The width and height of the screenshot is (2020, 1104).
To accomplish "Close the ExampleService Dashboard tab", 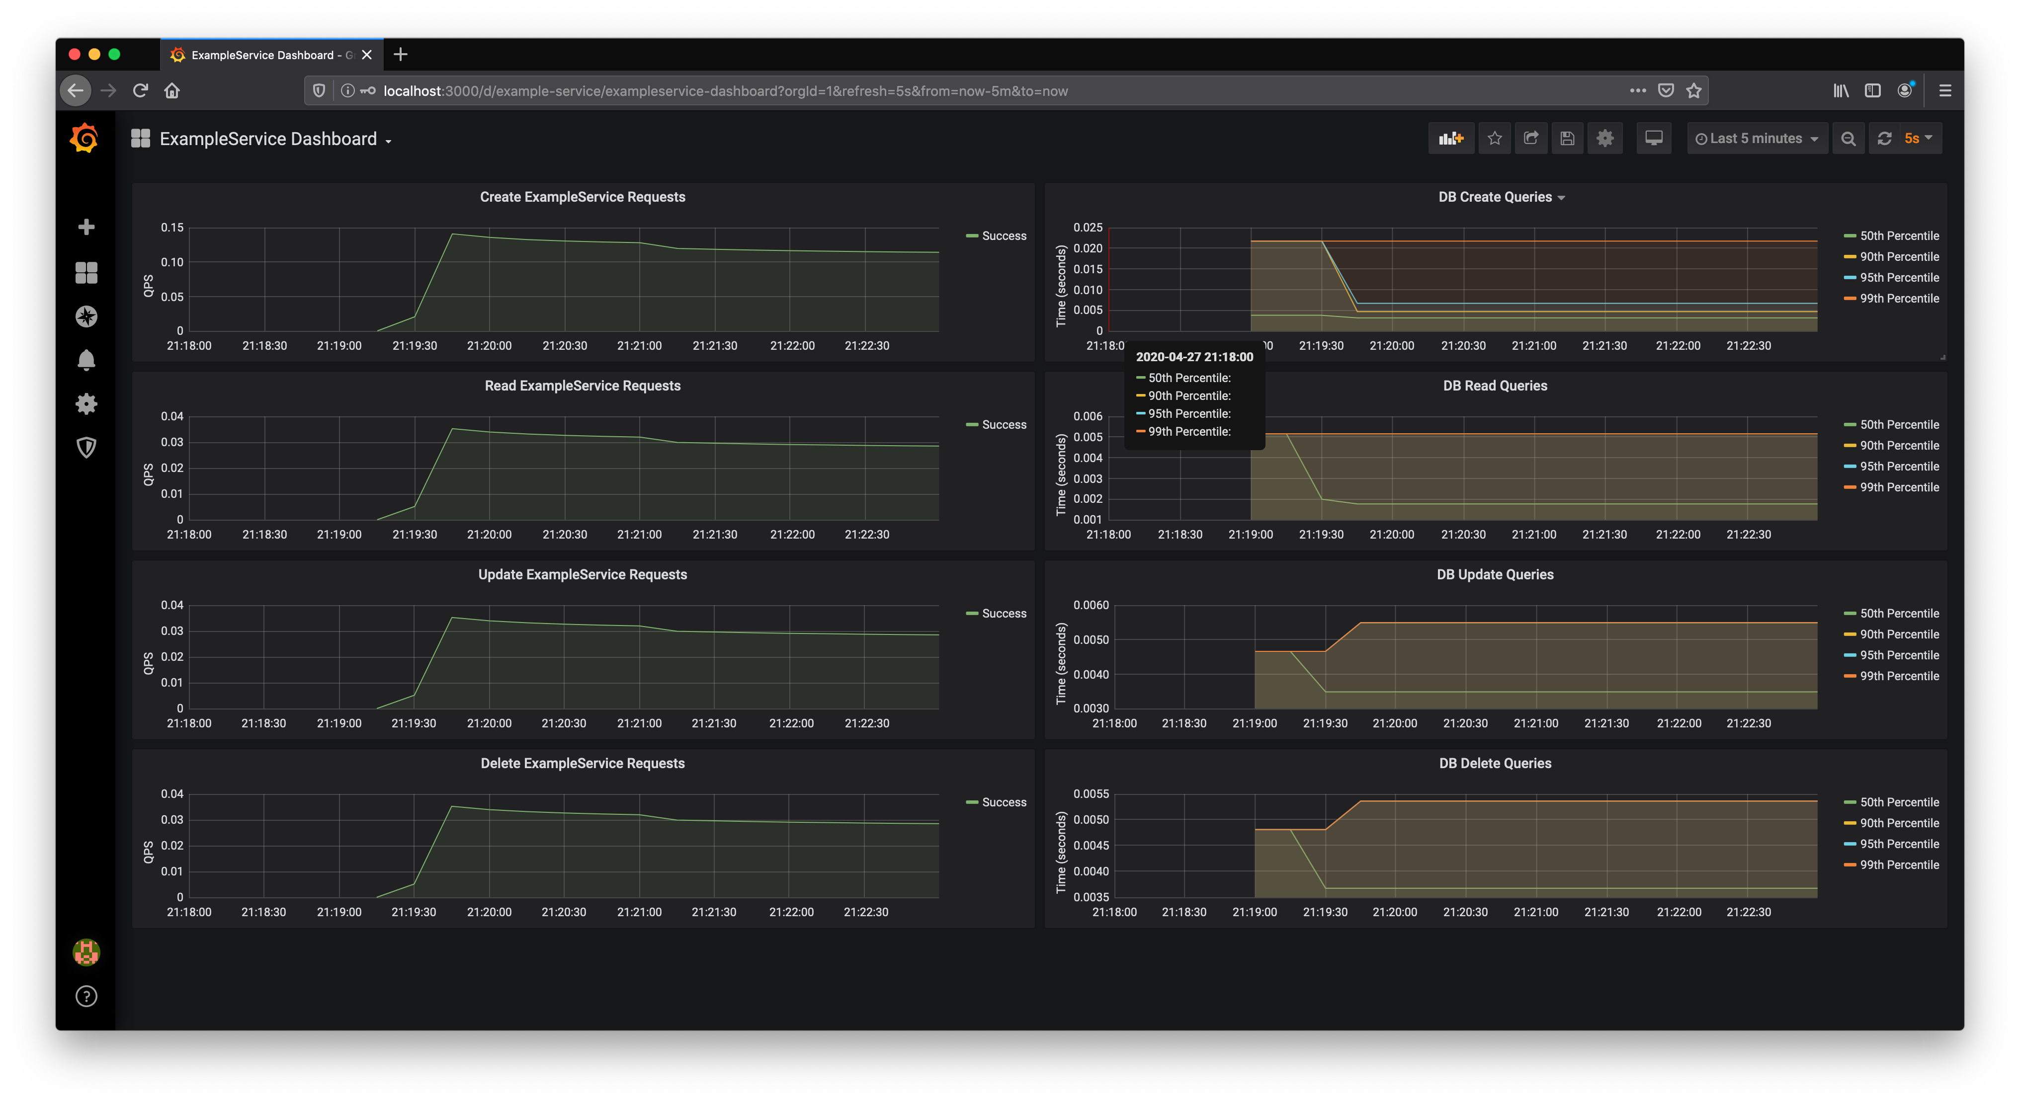I will point(366,55).
